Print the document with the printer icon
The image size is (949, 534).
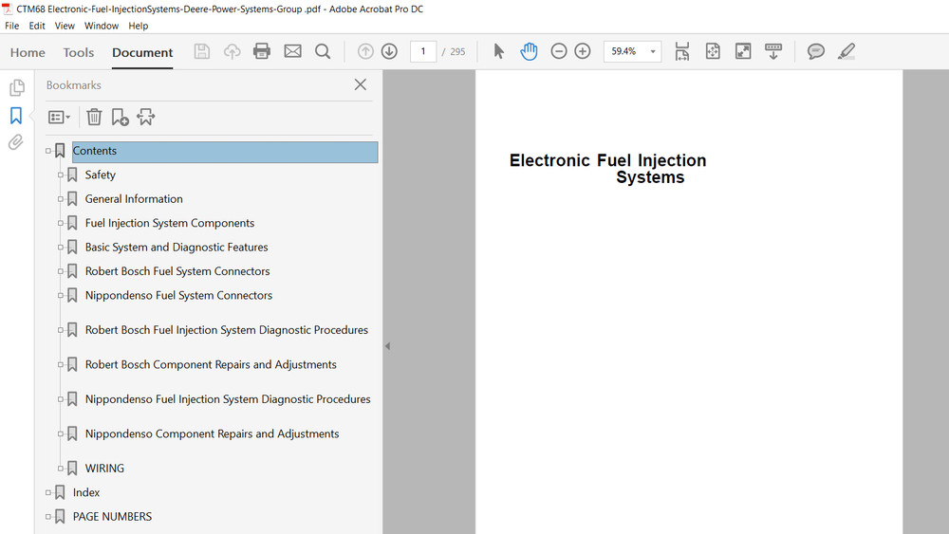262,51
